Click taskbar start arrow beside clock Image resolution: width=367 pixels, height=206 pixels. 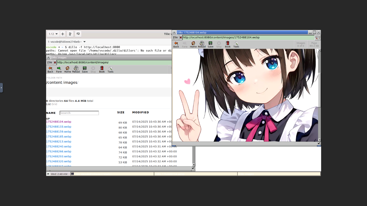[48, 174]
